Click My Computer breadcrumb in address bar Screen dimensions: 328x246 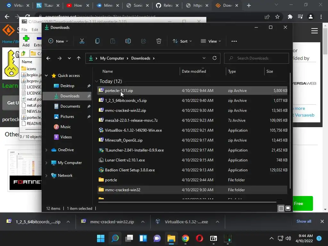pyautogui.click(x=112, y=58)
